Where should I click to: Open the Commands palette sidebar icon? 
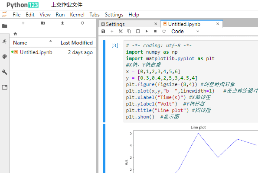(x=5, y=57)
